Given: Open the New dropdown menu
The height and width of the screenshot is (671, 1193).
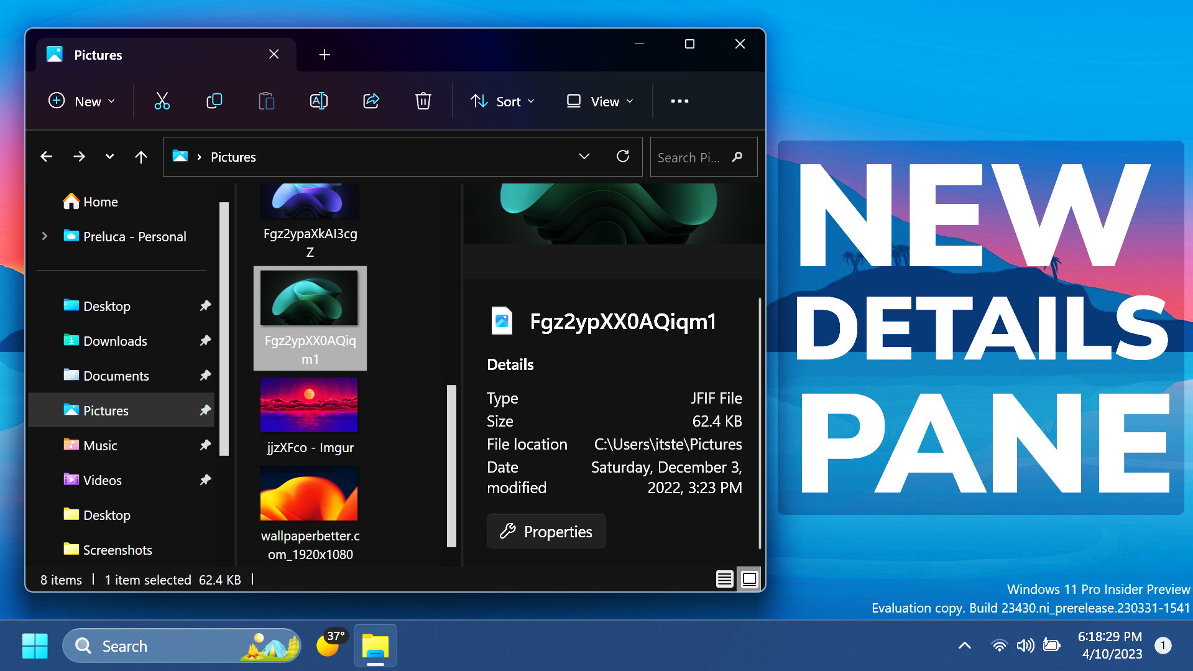Looking at the screenshot, I should coord(81,101).
